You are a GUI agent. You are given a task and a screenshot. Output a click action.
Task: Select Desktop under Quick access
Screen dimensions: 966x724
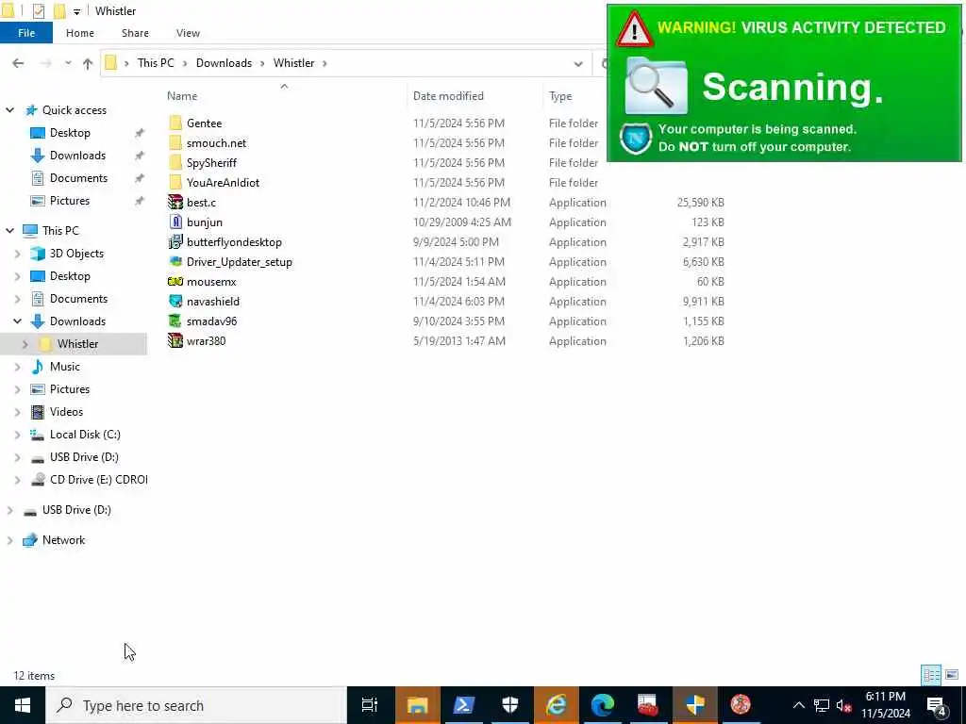pos(70,133)
